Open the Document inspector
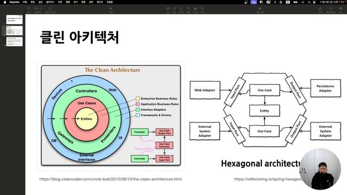 coord(341,9)
